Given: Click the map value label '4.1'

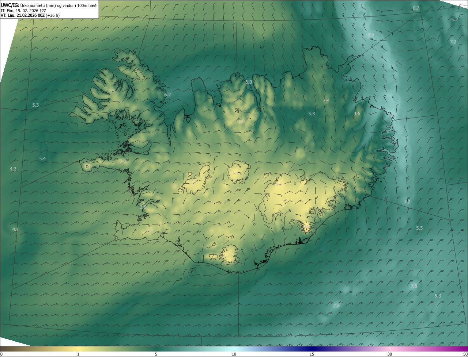Looking at the screenshot, I should pyautogui.click(x=15, y=229).
